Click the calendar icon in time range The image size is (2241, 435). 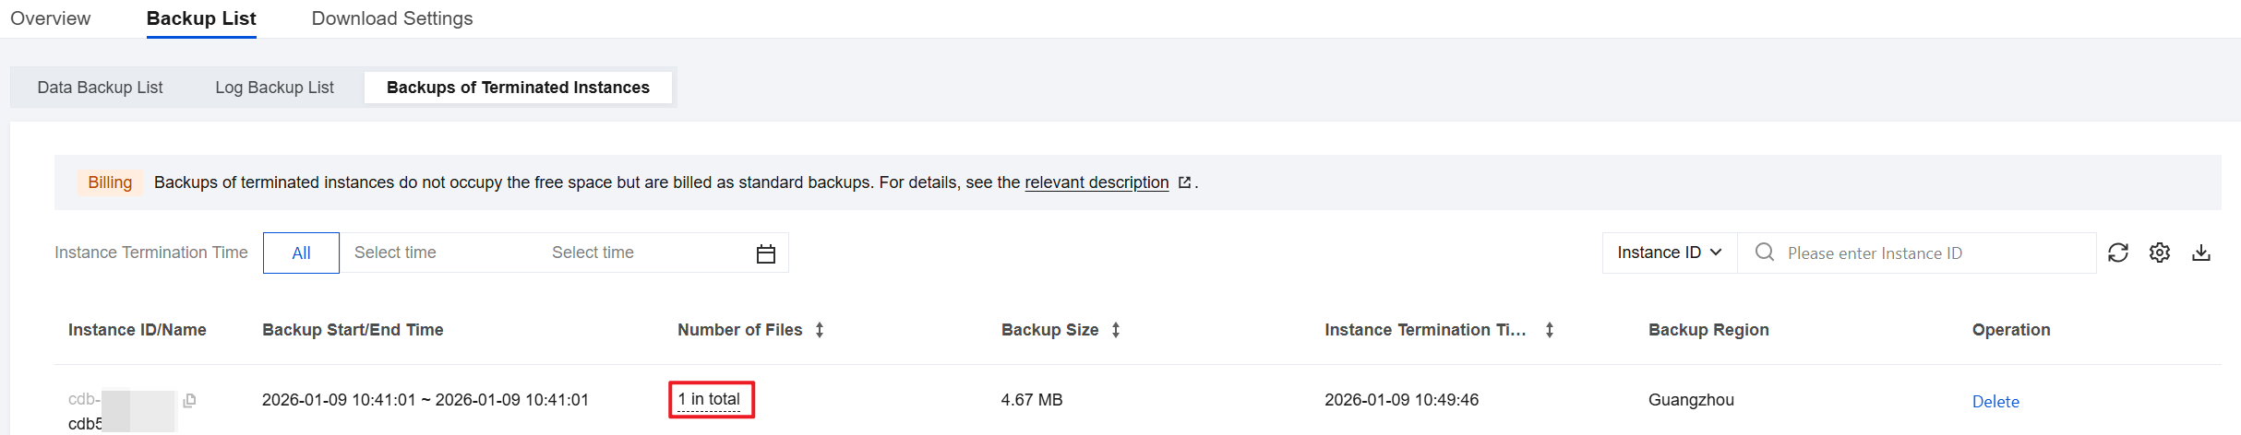click(766, 253)
